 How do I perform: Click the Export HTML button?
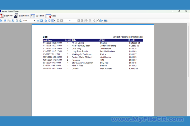pos(22,16)
